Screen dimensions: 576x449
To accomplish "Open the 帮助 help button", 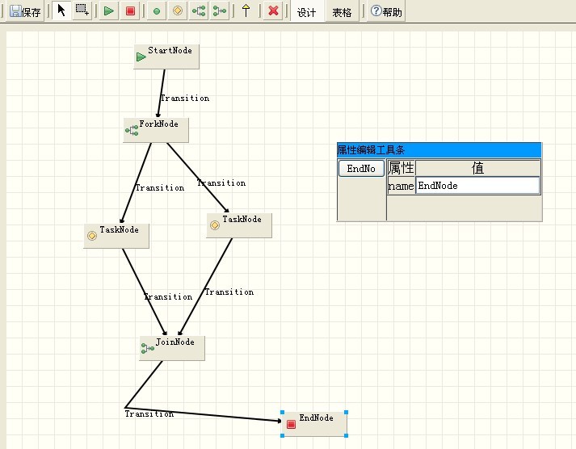I will point(386,12).
